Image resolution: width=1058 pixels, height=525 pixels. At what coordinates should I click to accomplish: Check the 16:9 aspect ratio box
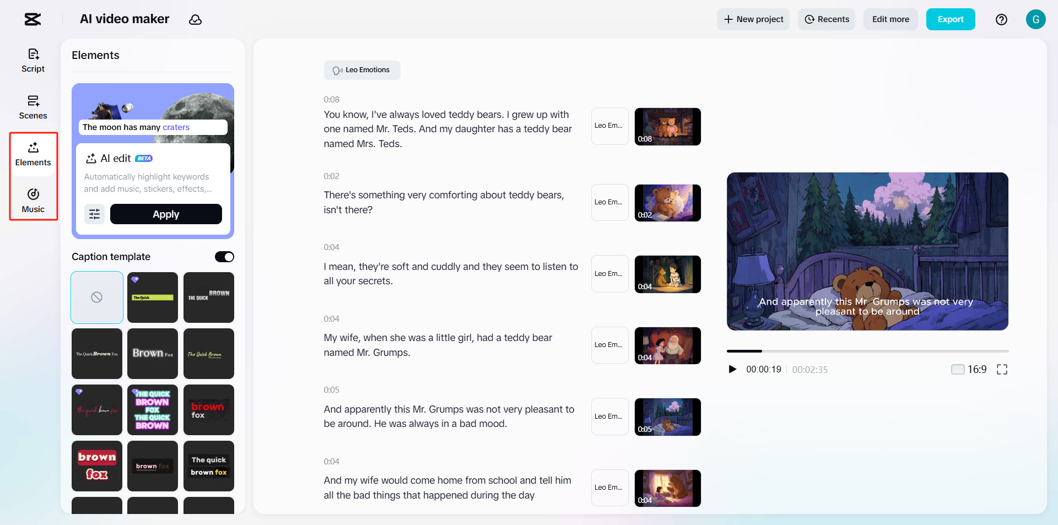pyautogui.click(x=957, y=369)
